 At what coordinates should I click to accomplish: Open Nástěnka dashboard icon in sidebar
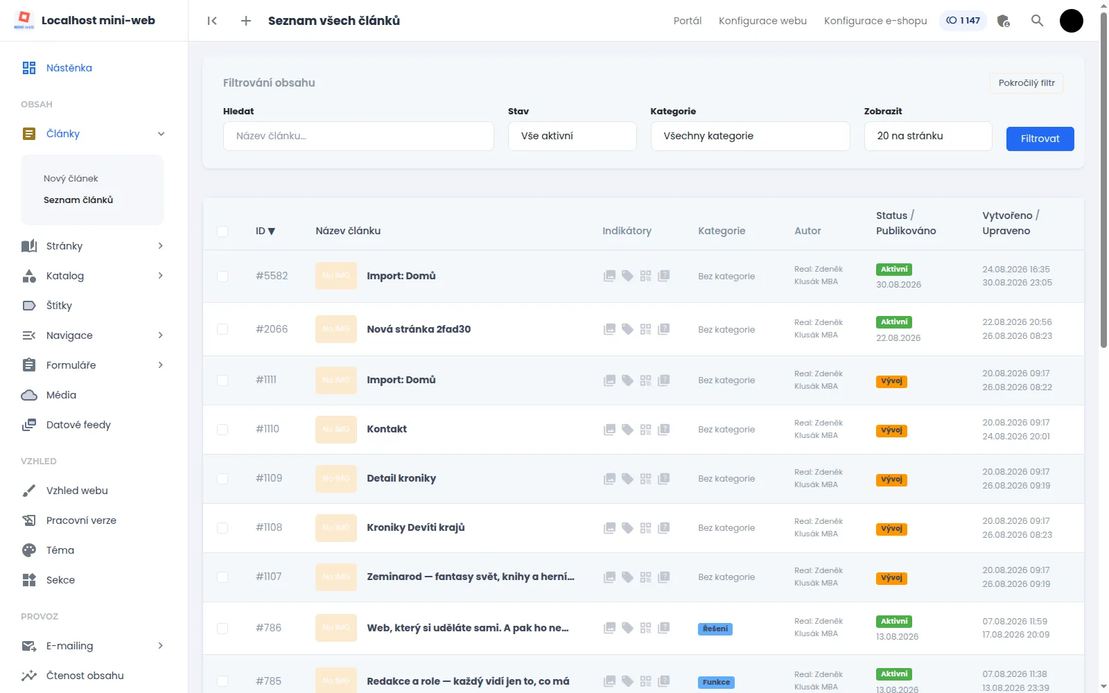pos(29,68)
